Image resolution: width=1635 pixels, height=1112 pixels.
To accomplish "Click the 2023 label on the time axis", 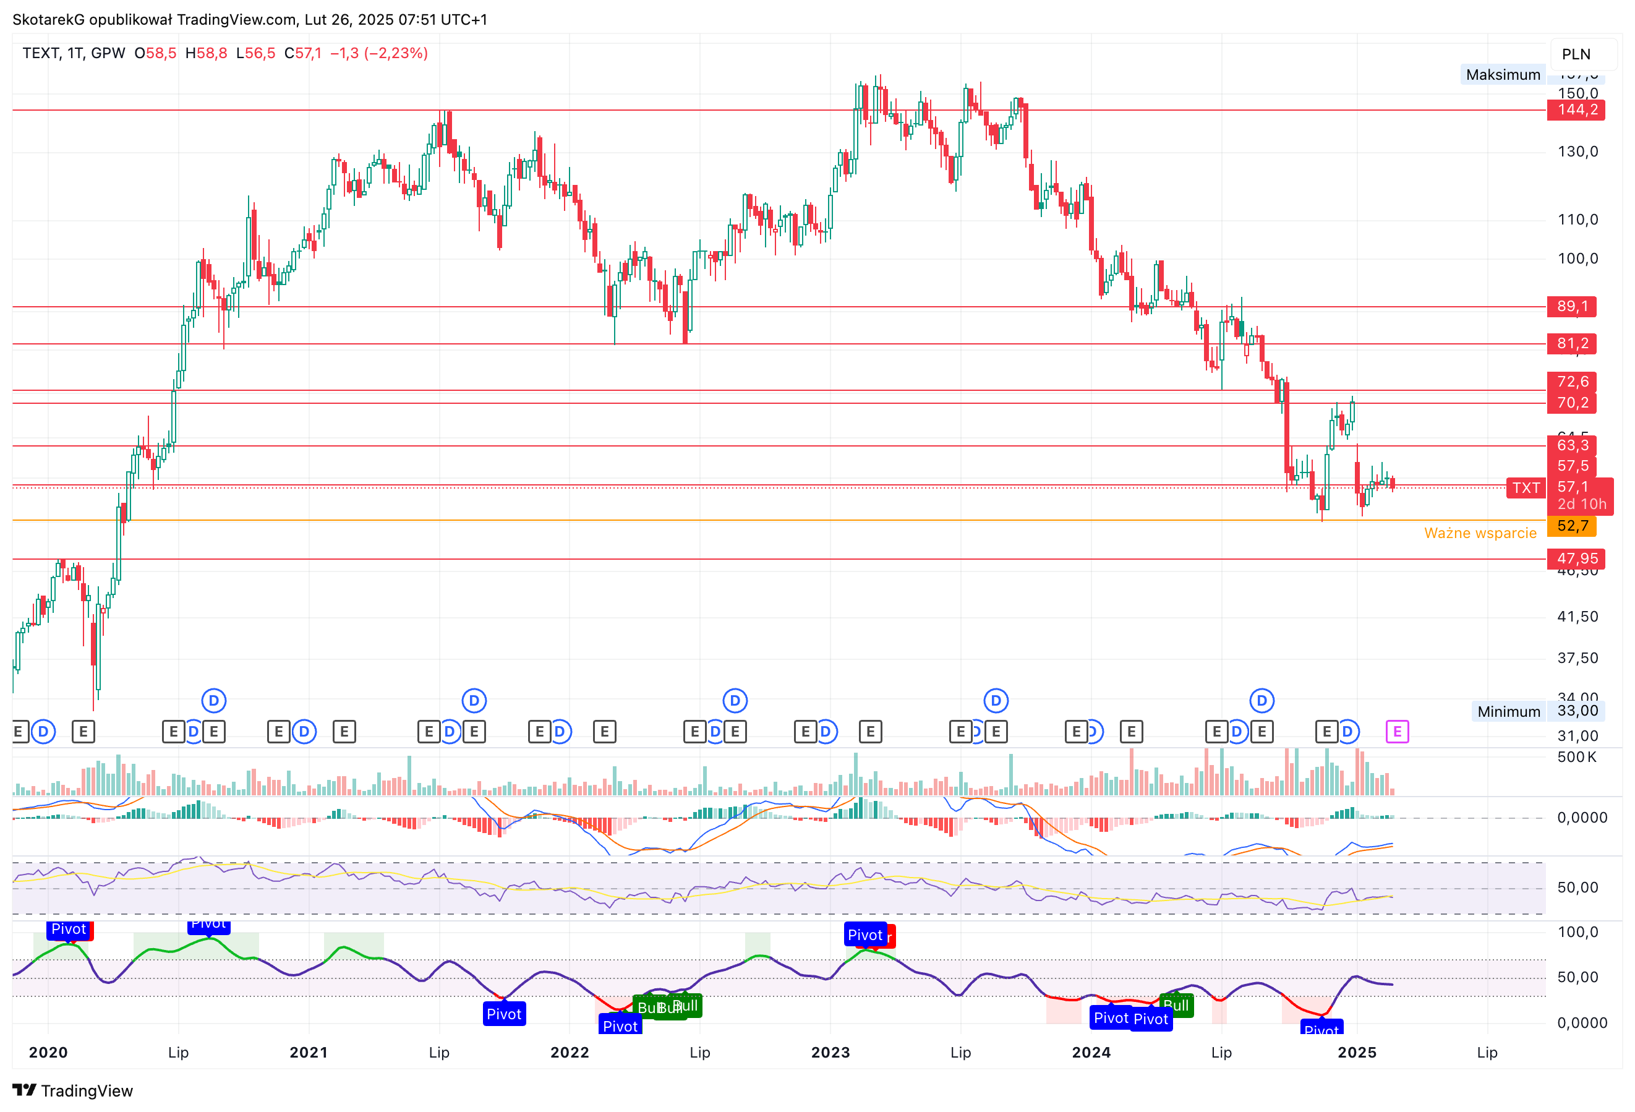I will click(830, 1052).
